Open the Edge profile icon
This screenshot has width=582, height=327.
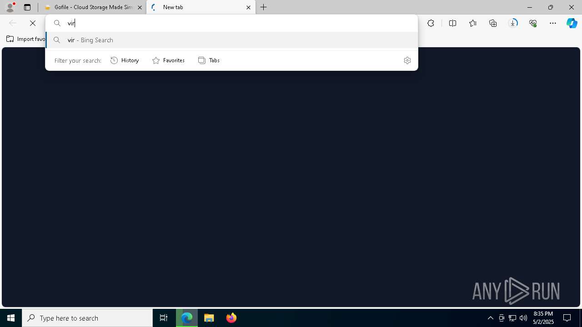coord(10,7)
